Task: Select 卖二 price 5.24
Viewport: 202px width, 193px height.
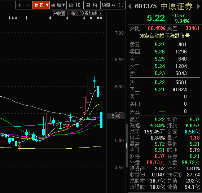Action: (160, 66)
